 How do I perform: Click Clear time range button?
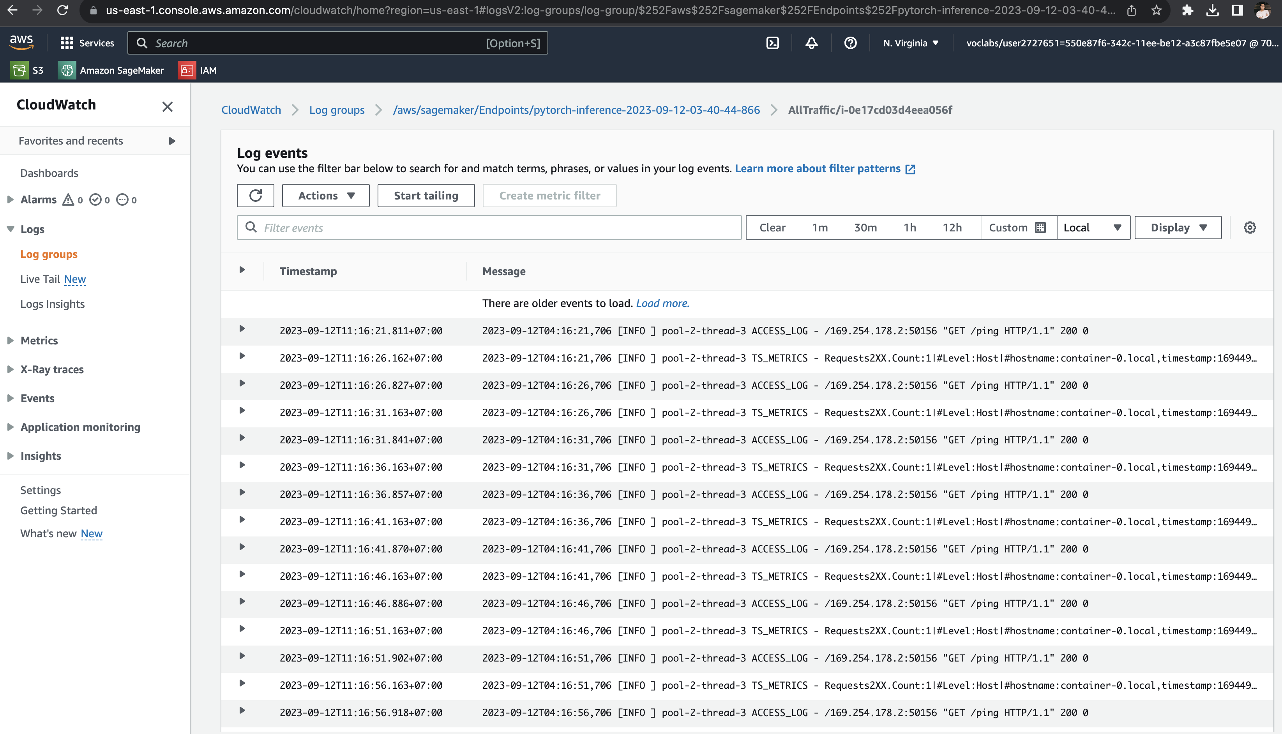pyautogui.click(x=772, y=228)
